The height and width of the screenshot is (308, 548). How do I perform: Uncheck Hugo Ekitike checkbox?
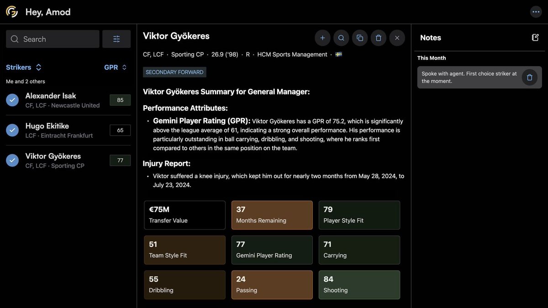(13, 130)
